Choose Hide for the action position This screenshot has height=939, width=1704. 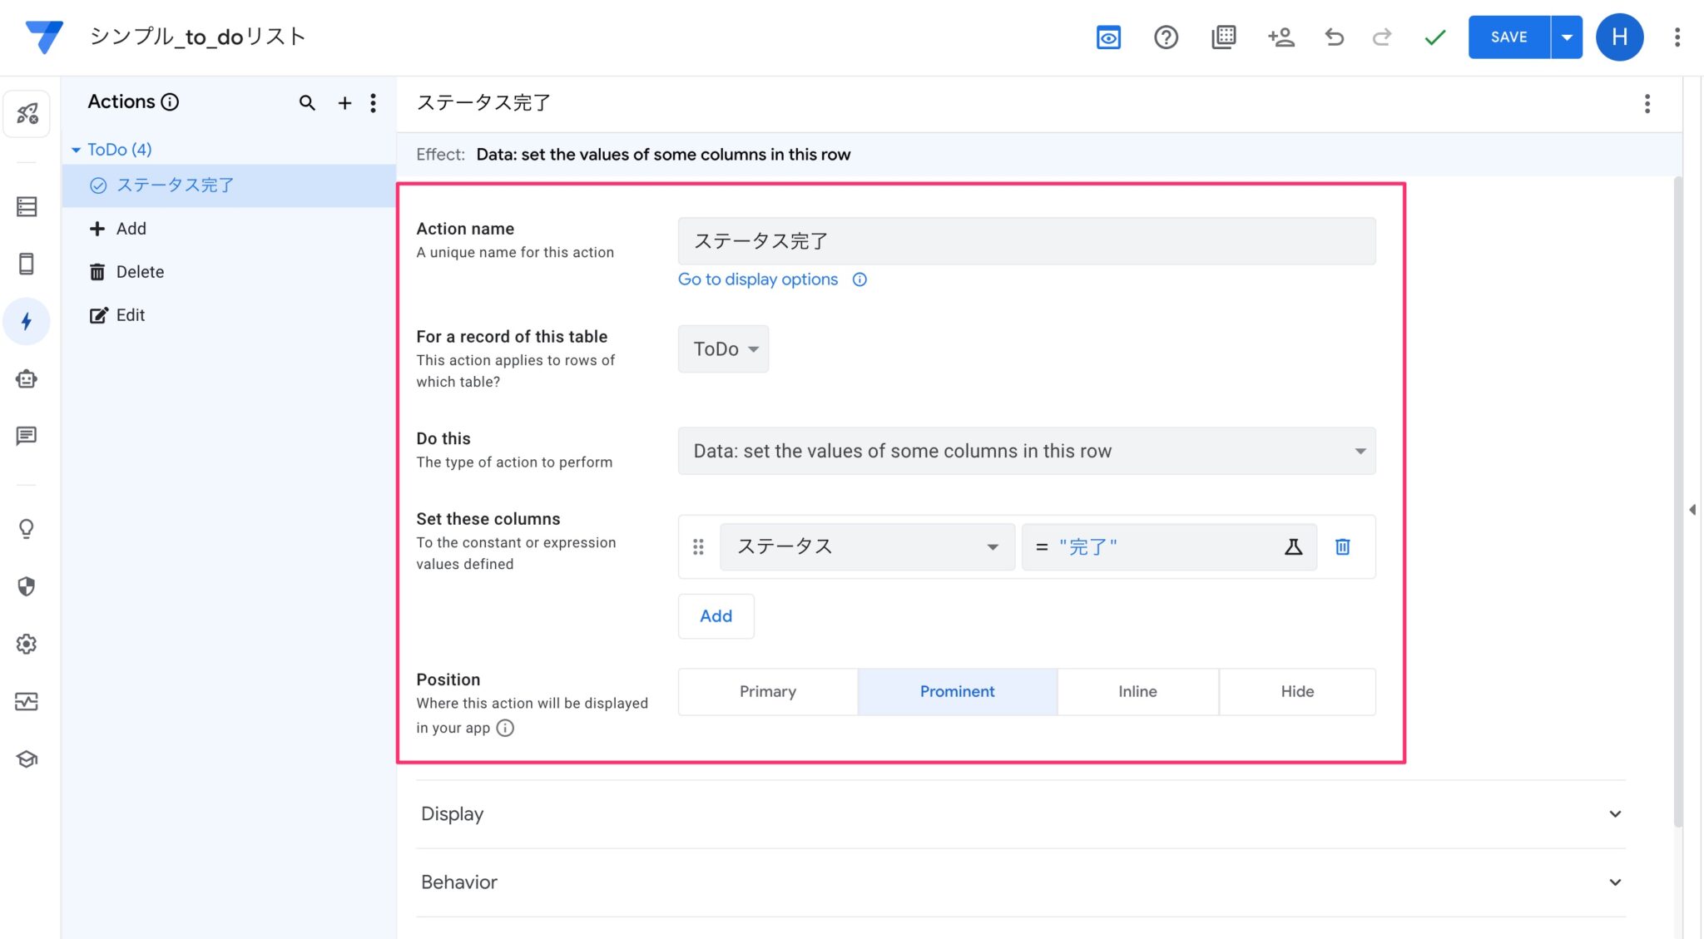pos(1297,691)
